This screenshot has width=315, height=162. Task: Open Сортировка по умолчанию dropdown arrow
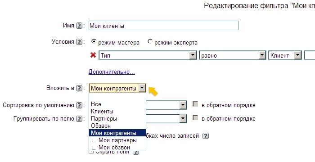pos(183,105)
